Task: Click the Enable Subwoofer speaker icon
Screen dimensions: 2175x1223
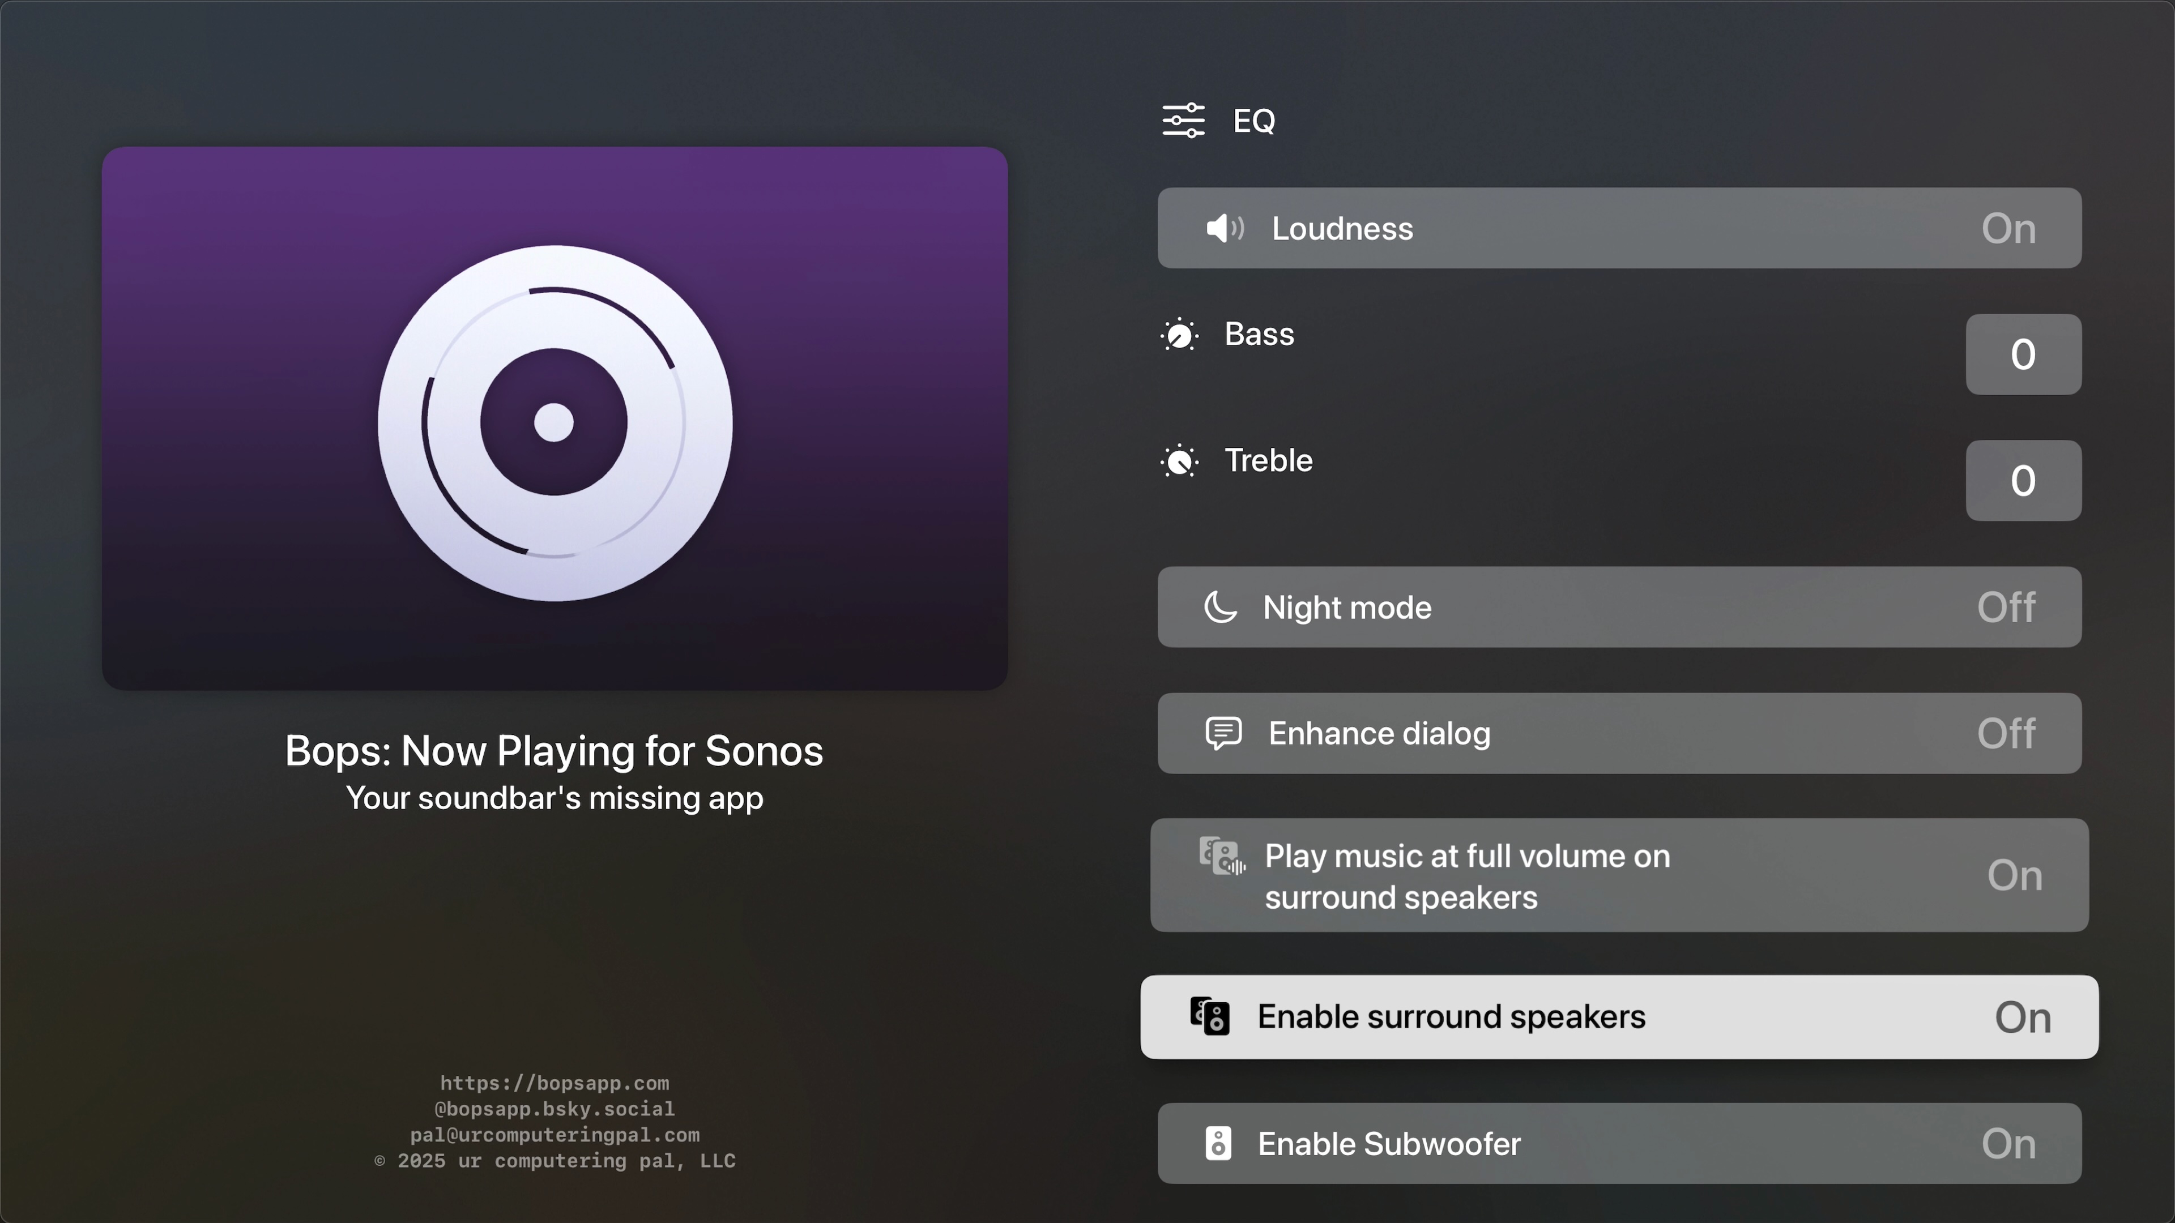Action: 1218,1144
